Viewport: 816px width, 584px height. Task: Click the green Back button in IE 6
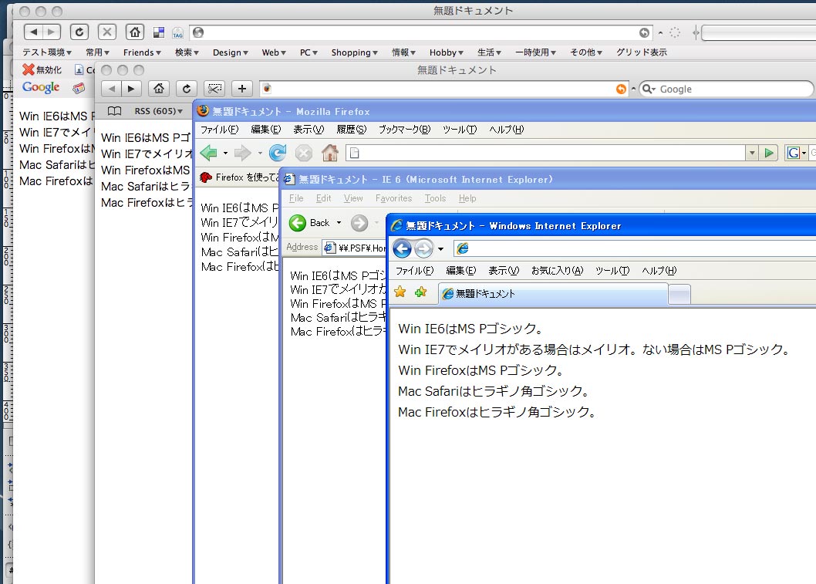309,223
